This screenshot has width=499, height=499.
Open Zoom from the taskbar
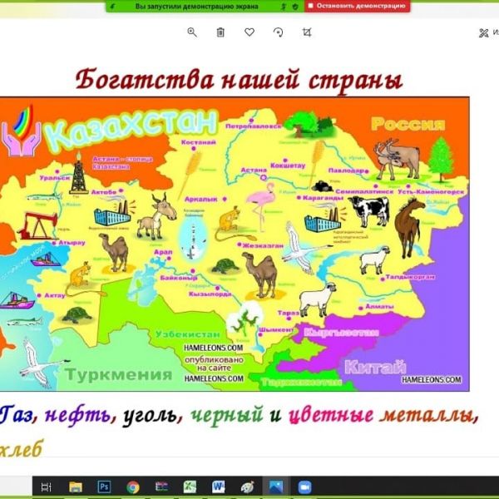coord(304,487)
